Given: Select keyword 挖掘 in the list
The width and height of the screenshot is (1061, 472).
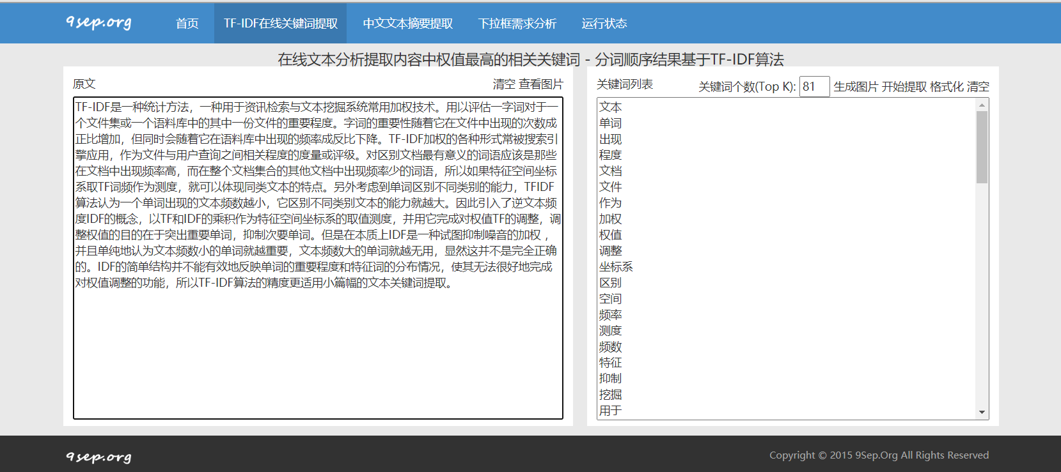Looking at the screenshot, I should coord(610,395).
